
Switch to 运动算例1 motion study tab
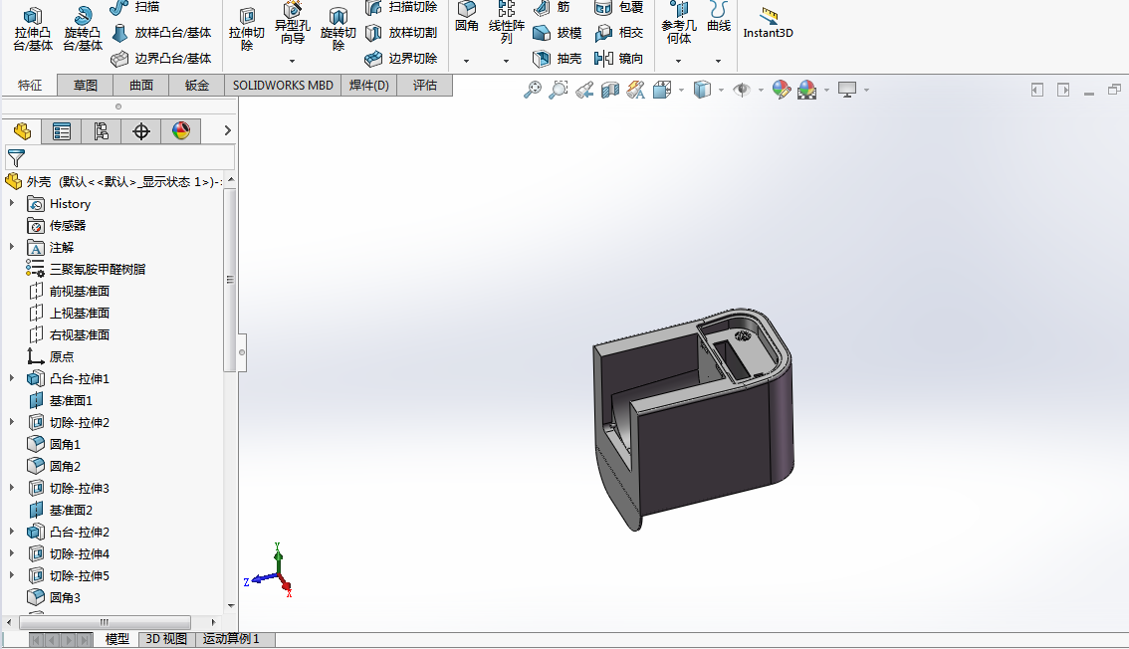pos(231,639)
